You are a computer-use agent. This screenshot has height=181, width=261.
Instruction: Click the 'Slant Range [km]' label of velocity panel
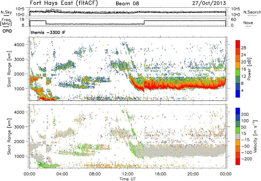[x=9, y=137]
